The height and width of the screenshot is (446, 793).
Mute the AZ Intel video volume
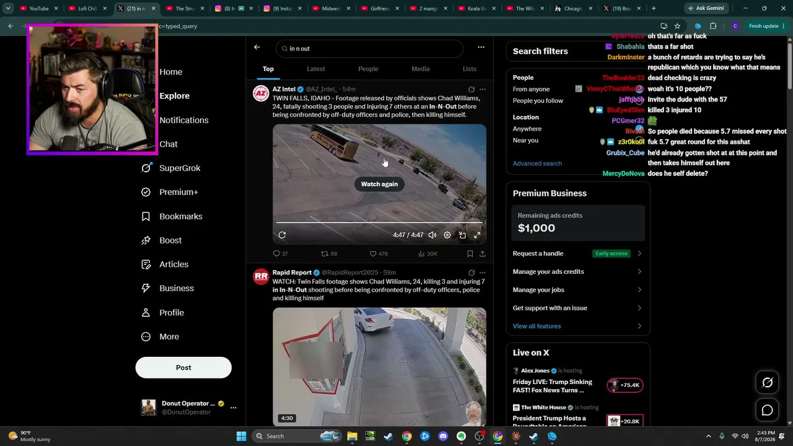[432, 235]
